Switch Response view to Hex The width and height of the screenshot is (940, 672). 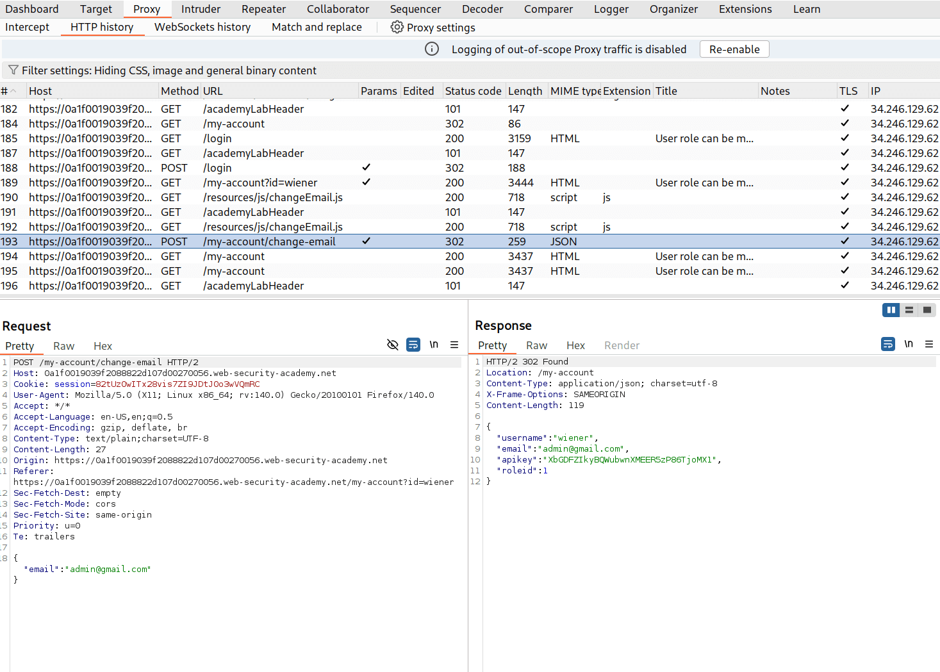pyautogui.click(x=575, y=345)
